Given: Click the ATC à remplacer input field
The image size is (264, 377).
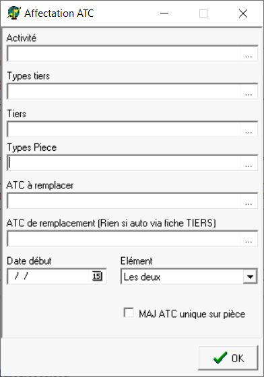Looking at the screenshot, I should pos(124,201).
